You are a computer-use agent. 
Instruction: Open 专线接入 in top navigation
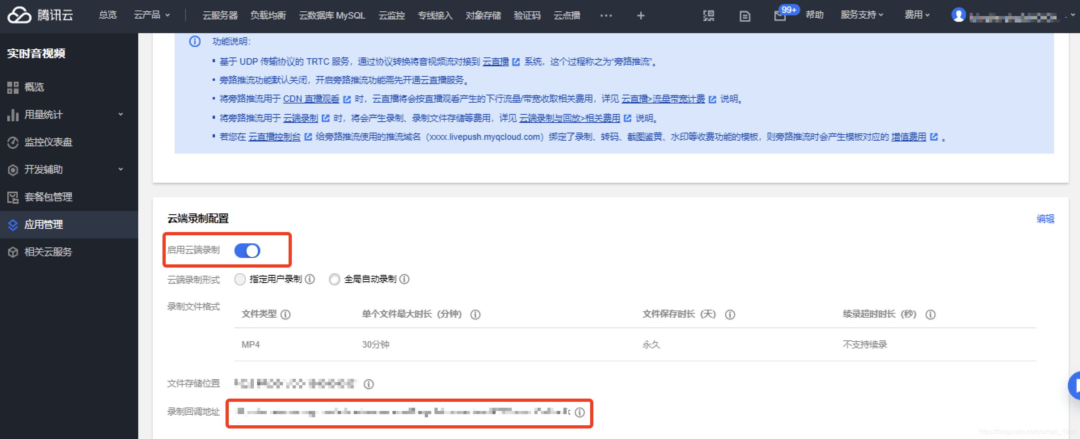click(435, 15)
